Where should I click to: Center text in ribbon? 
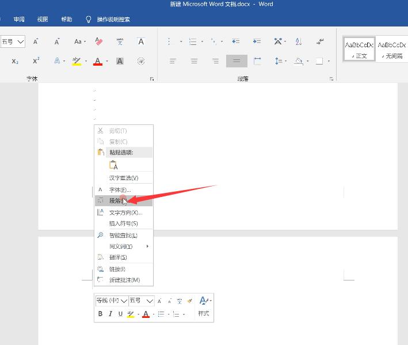(194, 61)
